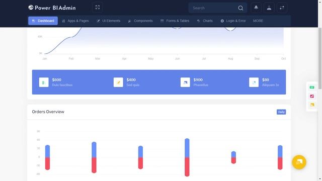
Task: Click the first bar in Orders Overview chart
Action: (x=47, y=157)
